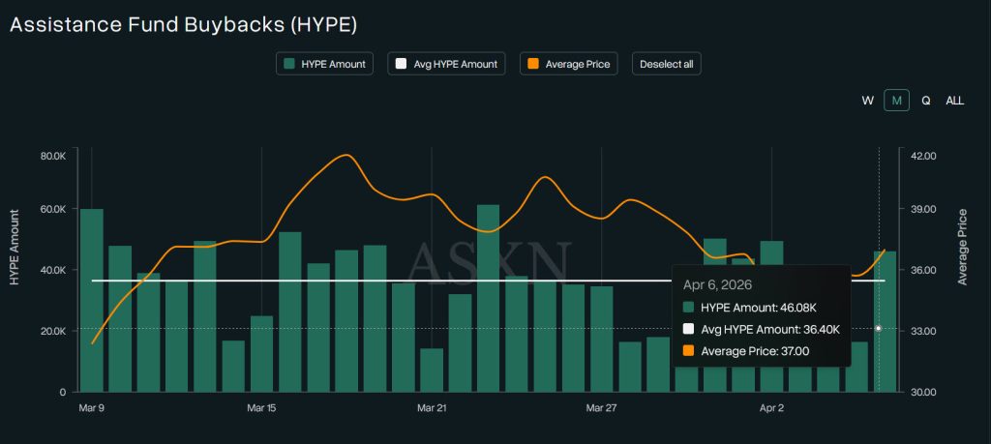Click the Apr 6 bar at far right
991x444 pixels.
[885, 321]
